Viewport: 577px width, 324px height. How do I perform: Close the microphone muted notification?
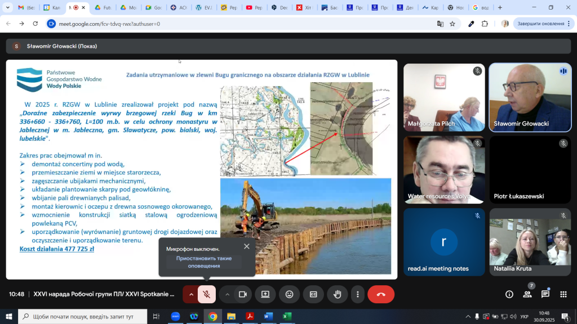(x=246, y=246)
